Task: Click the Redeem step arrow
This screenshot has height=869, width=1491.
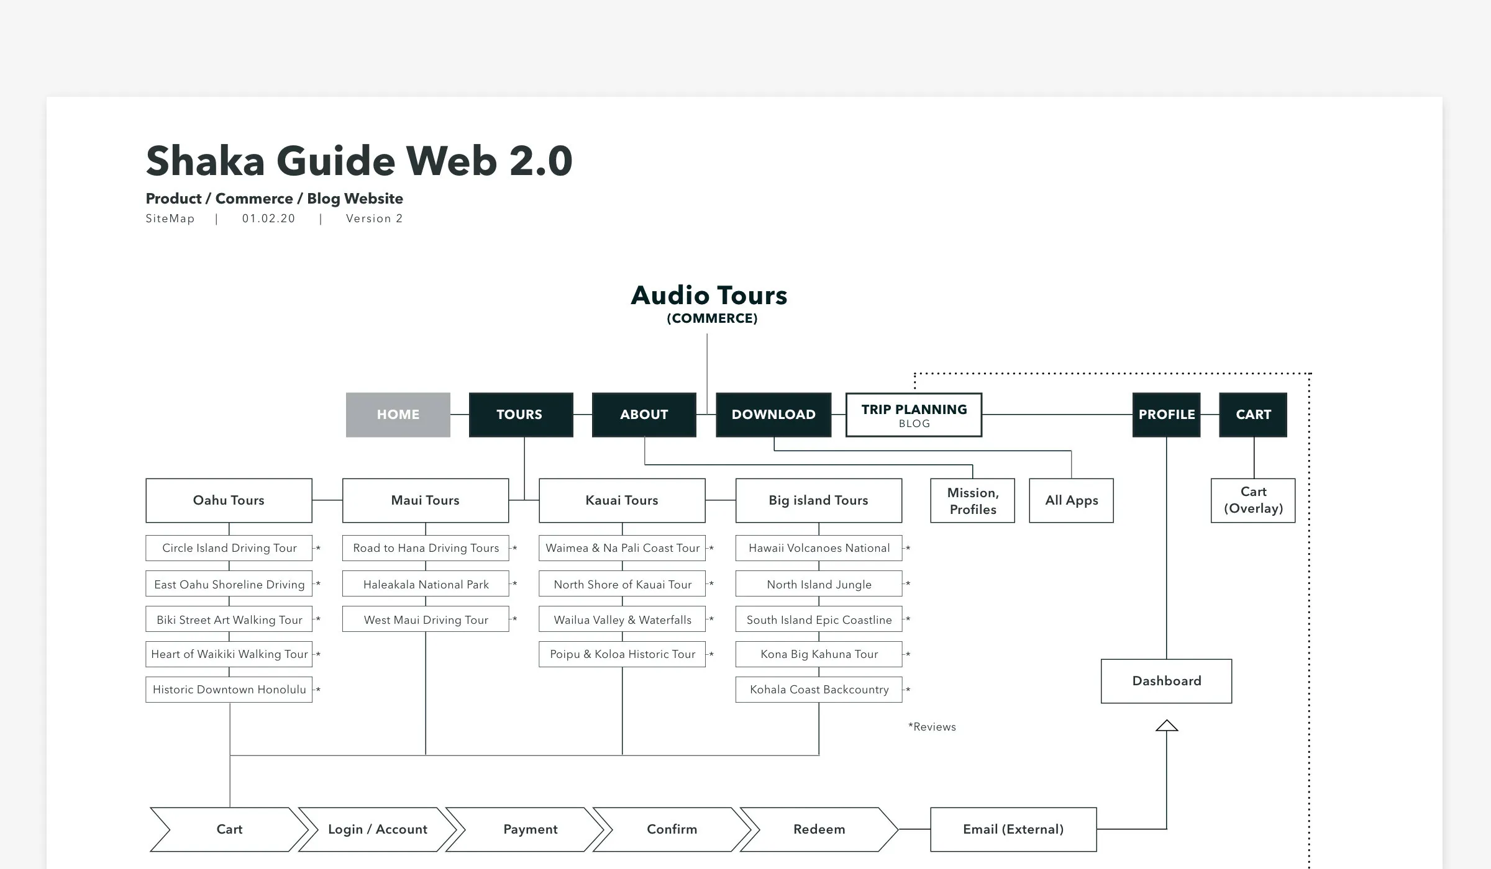Action: tap(819, 829)
